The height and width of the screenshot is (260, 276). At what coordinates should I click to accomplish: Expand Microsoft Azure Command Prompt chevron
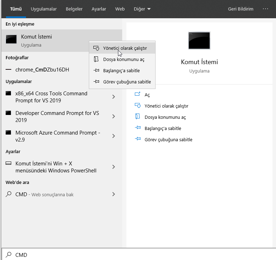click(x=113, y=136)
